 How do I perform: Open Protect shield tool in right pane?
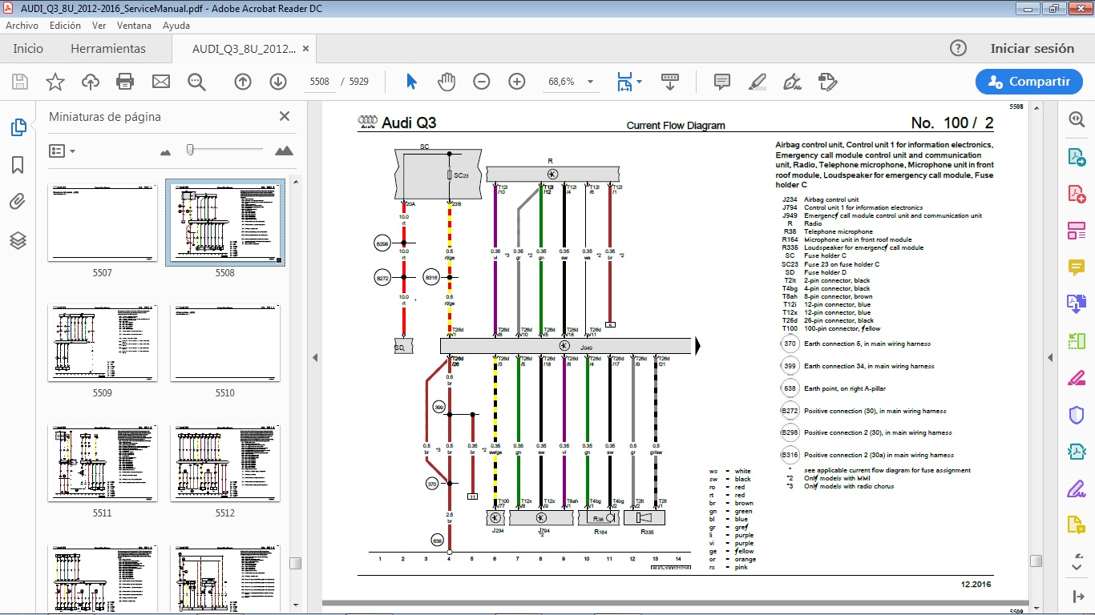pyautogui.click(x=1076, y=415)
